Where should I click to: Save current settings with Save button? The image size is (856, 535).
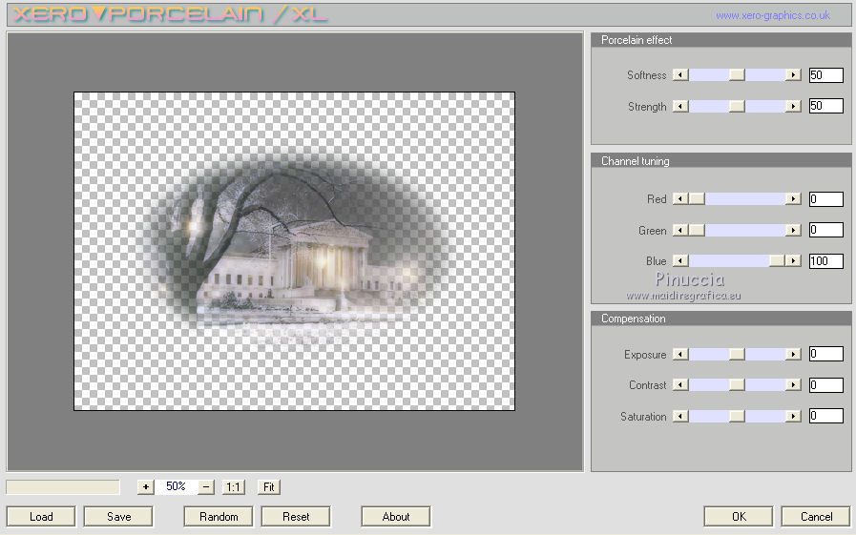coord(118,517)
